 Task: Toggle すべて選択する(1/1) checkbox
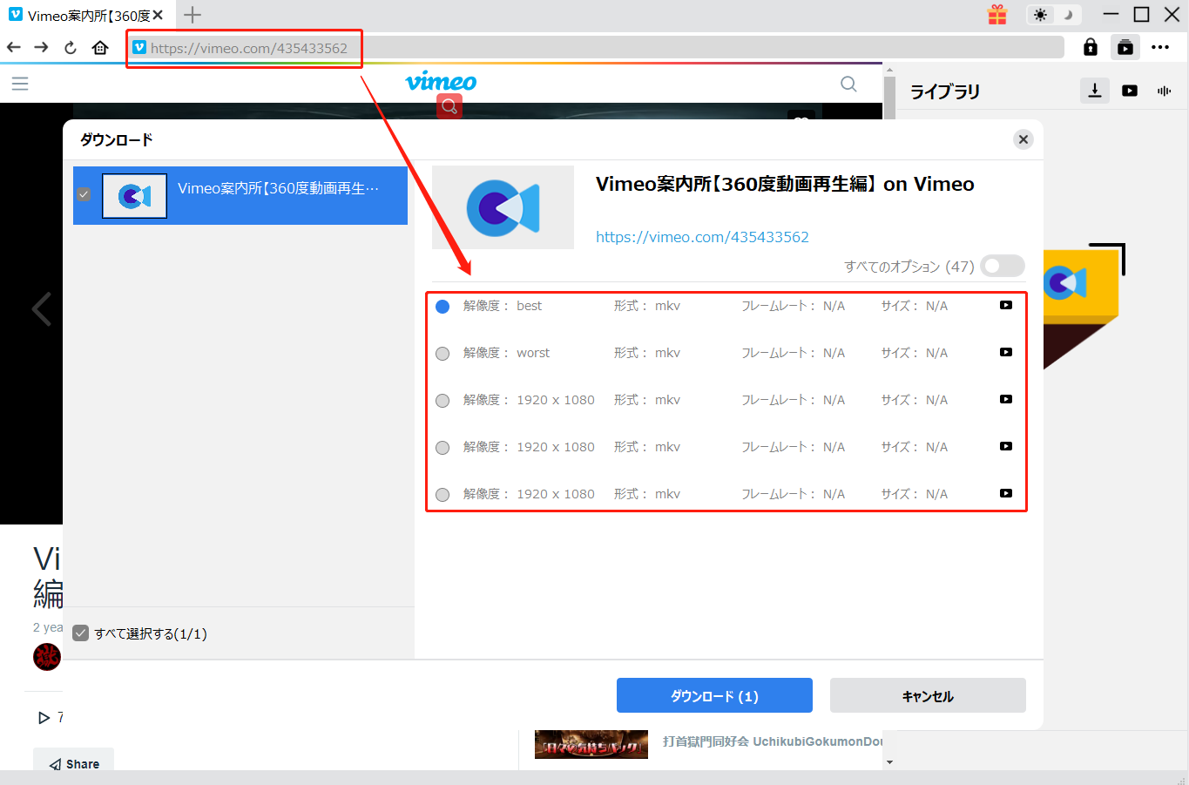click(81, 633)
